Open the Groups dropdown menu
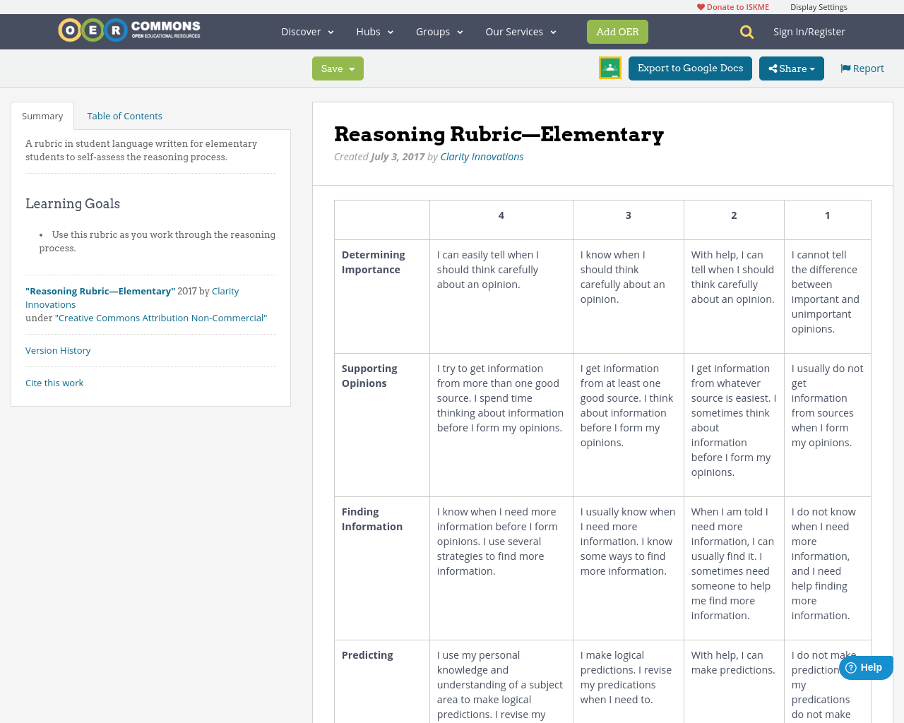The width and height of the screenshot is (904, 723). [439, 32]
